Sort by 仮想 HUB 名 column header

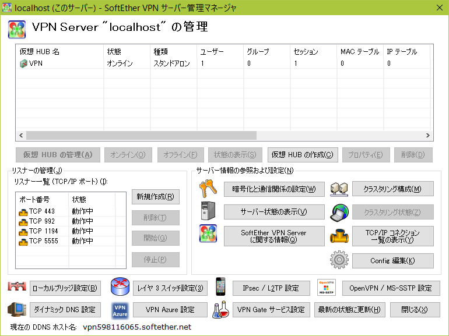coord(60,51)
